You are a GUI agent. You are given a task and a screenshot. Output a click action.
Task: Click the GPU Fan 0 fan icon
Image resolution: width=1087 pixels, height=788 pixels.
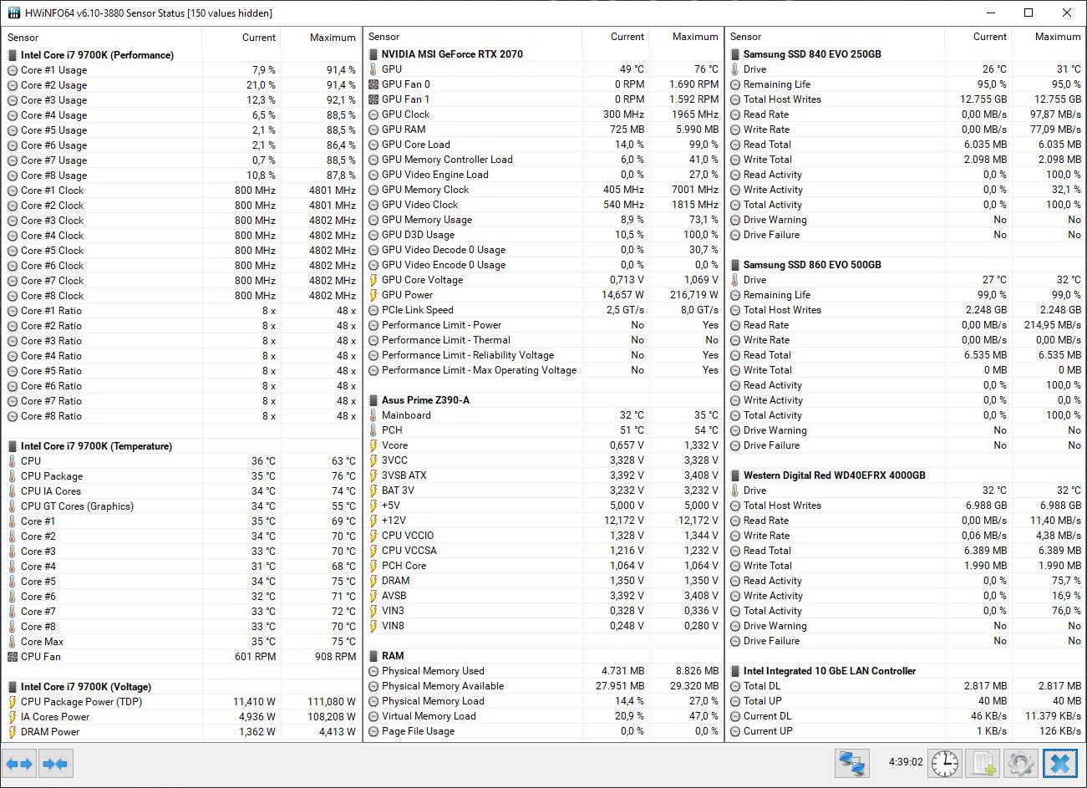373,84
